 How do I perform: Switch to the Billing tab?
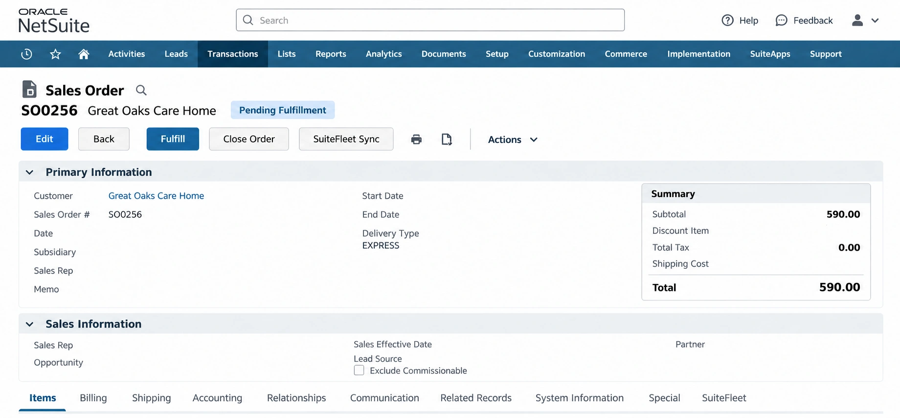[93, 398]
